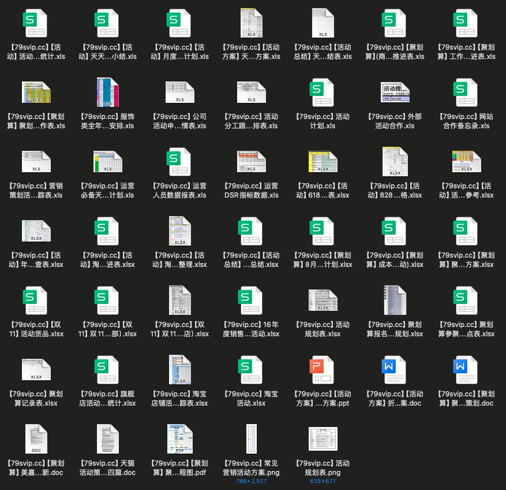Screen dimensions: 506x490
Task: Click the 运营人员数据报表.xls file name
Action: [179, 190]
